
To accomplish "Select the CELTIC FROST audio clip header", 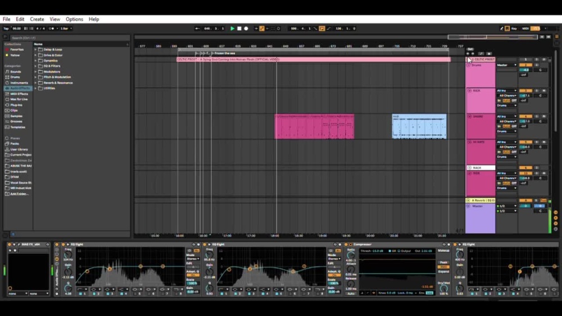I will (x=314, y=59).
